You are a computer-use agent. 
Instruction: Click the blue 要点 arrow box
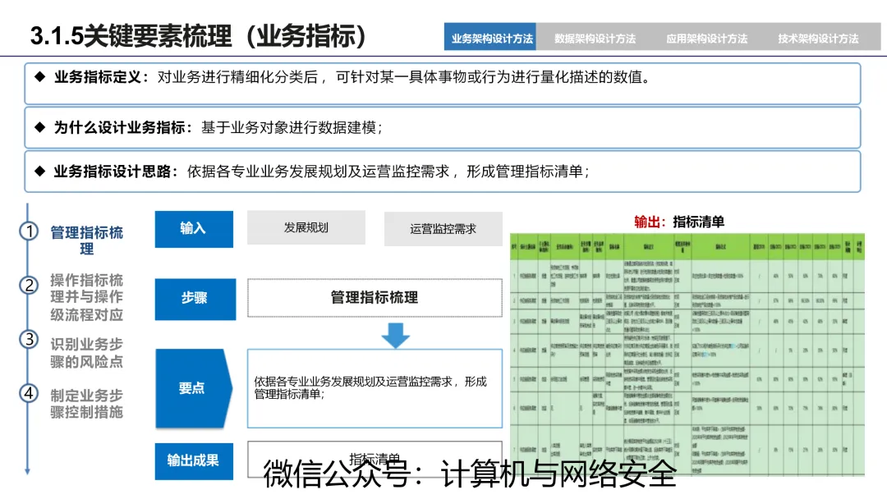[194, 388]
